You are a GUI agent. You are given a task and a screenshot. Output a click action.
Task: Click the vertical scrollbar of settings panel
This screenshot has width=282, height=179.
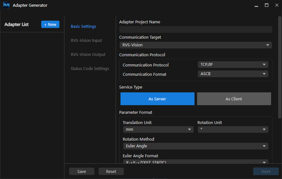pyautogui.click(x=279, y=67)
